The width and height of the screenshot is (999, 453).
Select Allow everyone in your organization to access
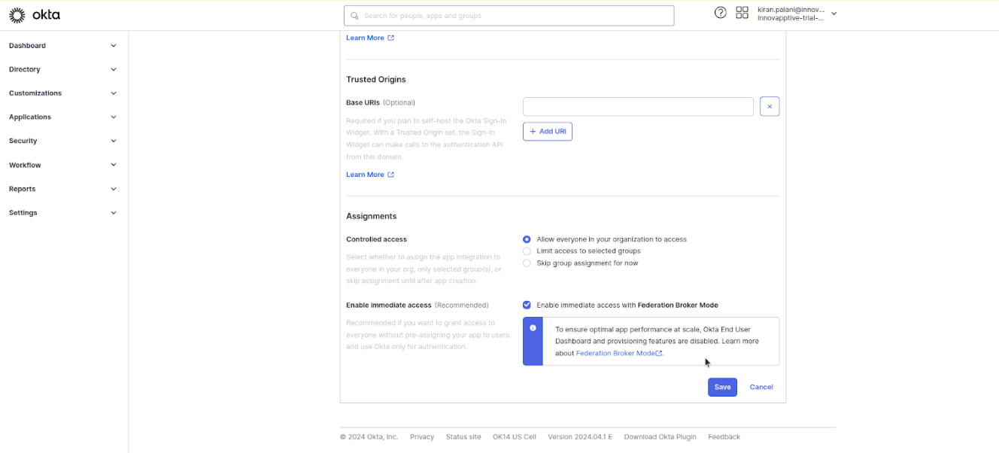[527, 239]
